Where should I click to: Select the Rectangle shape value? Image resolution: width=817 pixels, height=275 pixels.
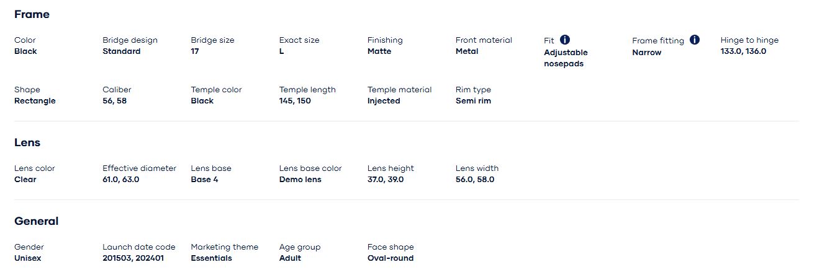35,101
